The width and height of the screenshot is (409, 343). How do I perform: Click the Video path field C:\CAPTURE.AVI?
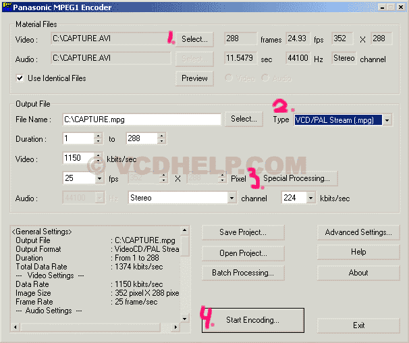coord(111,38)
